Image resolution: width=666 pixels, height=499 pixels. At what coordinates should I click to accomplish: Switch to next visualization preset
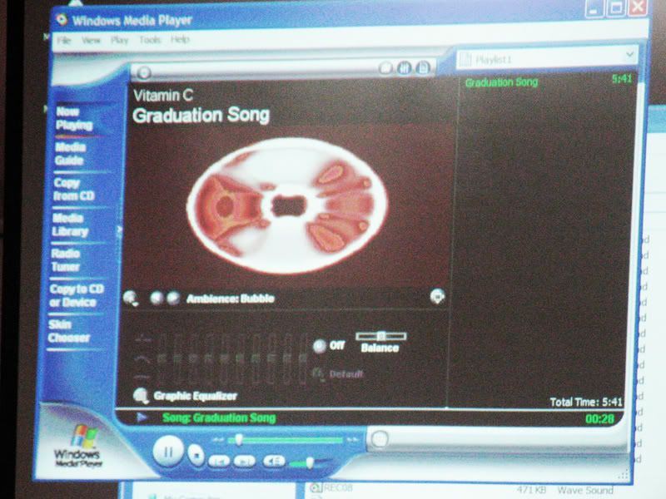click(172, 298)
